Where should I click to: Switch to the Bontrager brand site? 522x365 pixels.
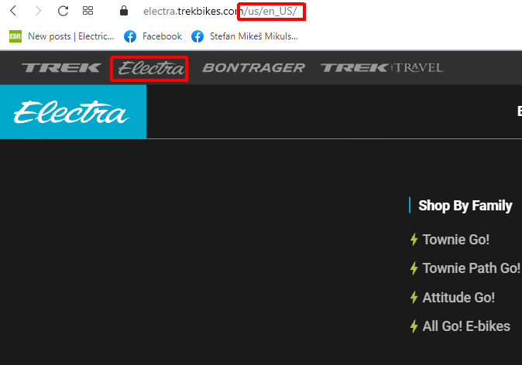click(x=253, y=68)
